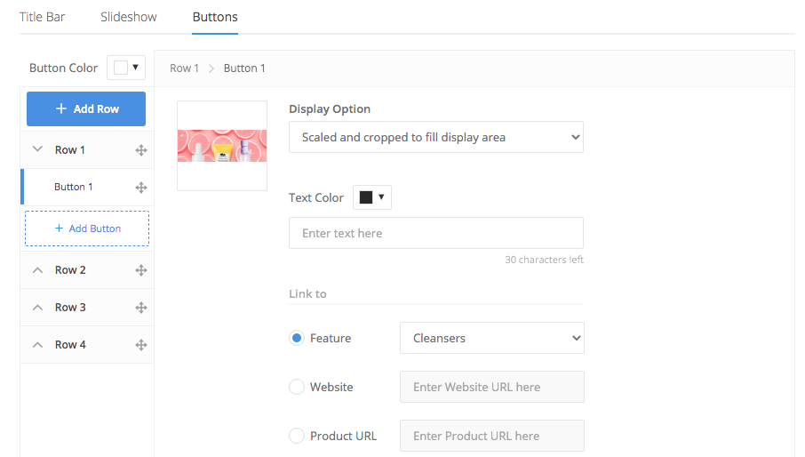Collapse Row 1 using its chevron
Viewport: 805px width, 457px height.
[37, 150]
